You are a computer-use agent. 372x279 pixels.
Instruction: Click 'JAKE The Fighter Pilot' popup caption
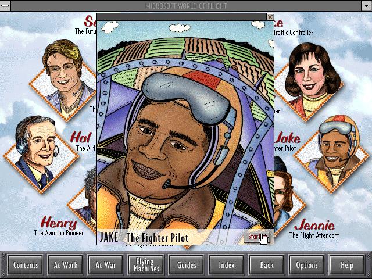[144, 237]
